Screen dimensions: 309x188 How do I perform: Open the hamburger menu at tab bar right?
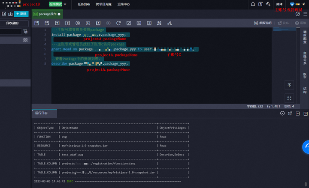[x=305, y=14]
